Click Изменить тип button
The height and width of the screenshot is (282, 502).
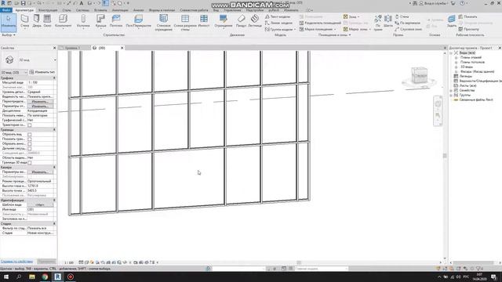pyautogui.click(x=42, y=72)
